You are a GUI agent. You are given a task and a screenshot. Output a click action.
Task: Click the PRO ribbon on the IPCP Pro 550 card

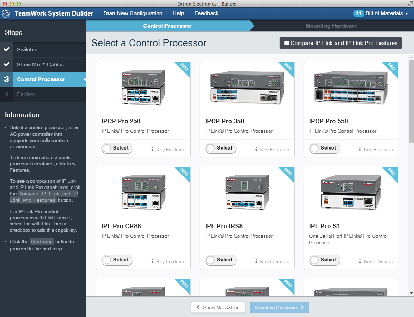tap(391, 68)
